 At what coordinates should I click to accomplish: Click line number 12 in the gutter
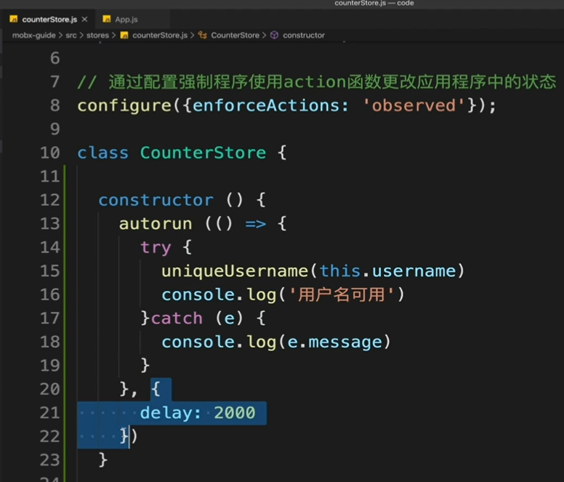50,200
